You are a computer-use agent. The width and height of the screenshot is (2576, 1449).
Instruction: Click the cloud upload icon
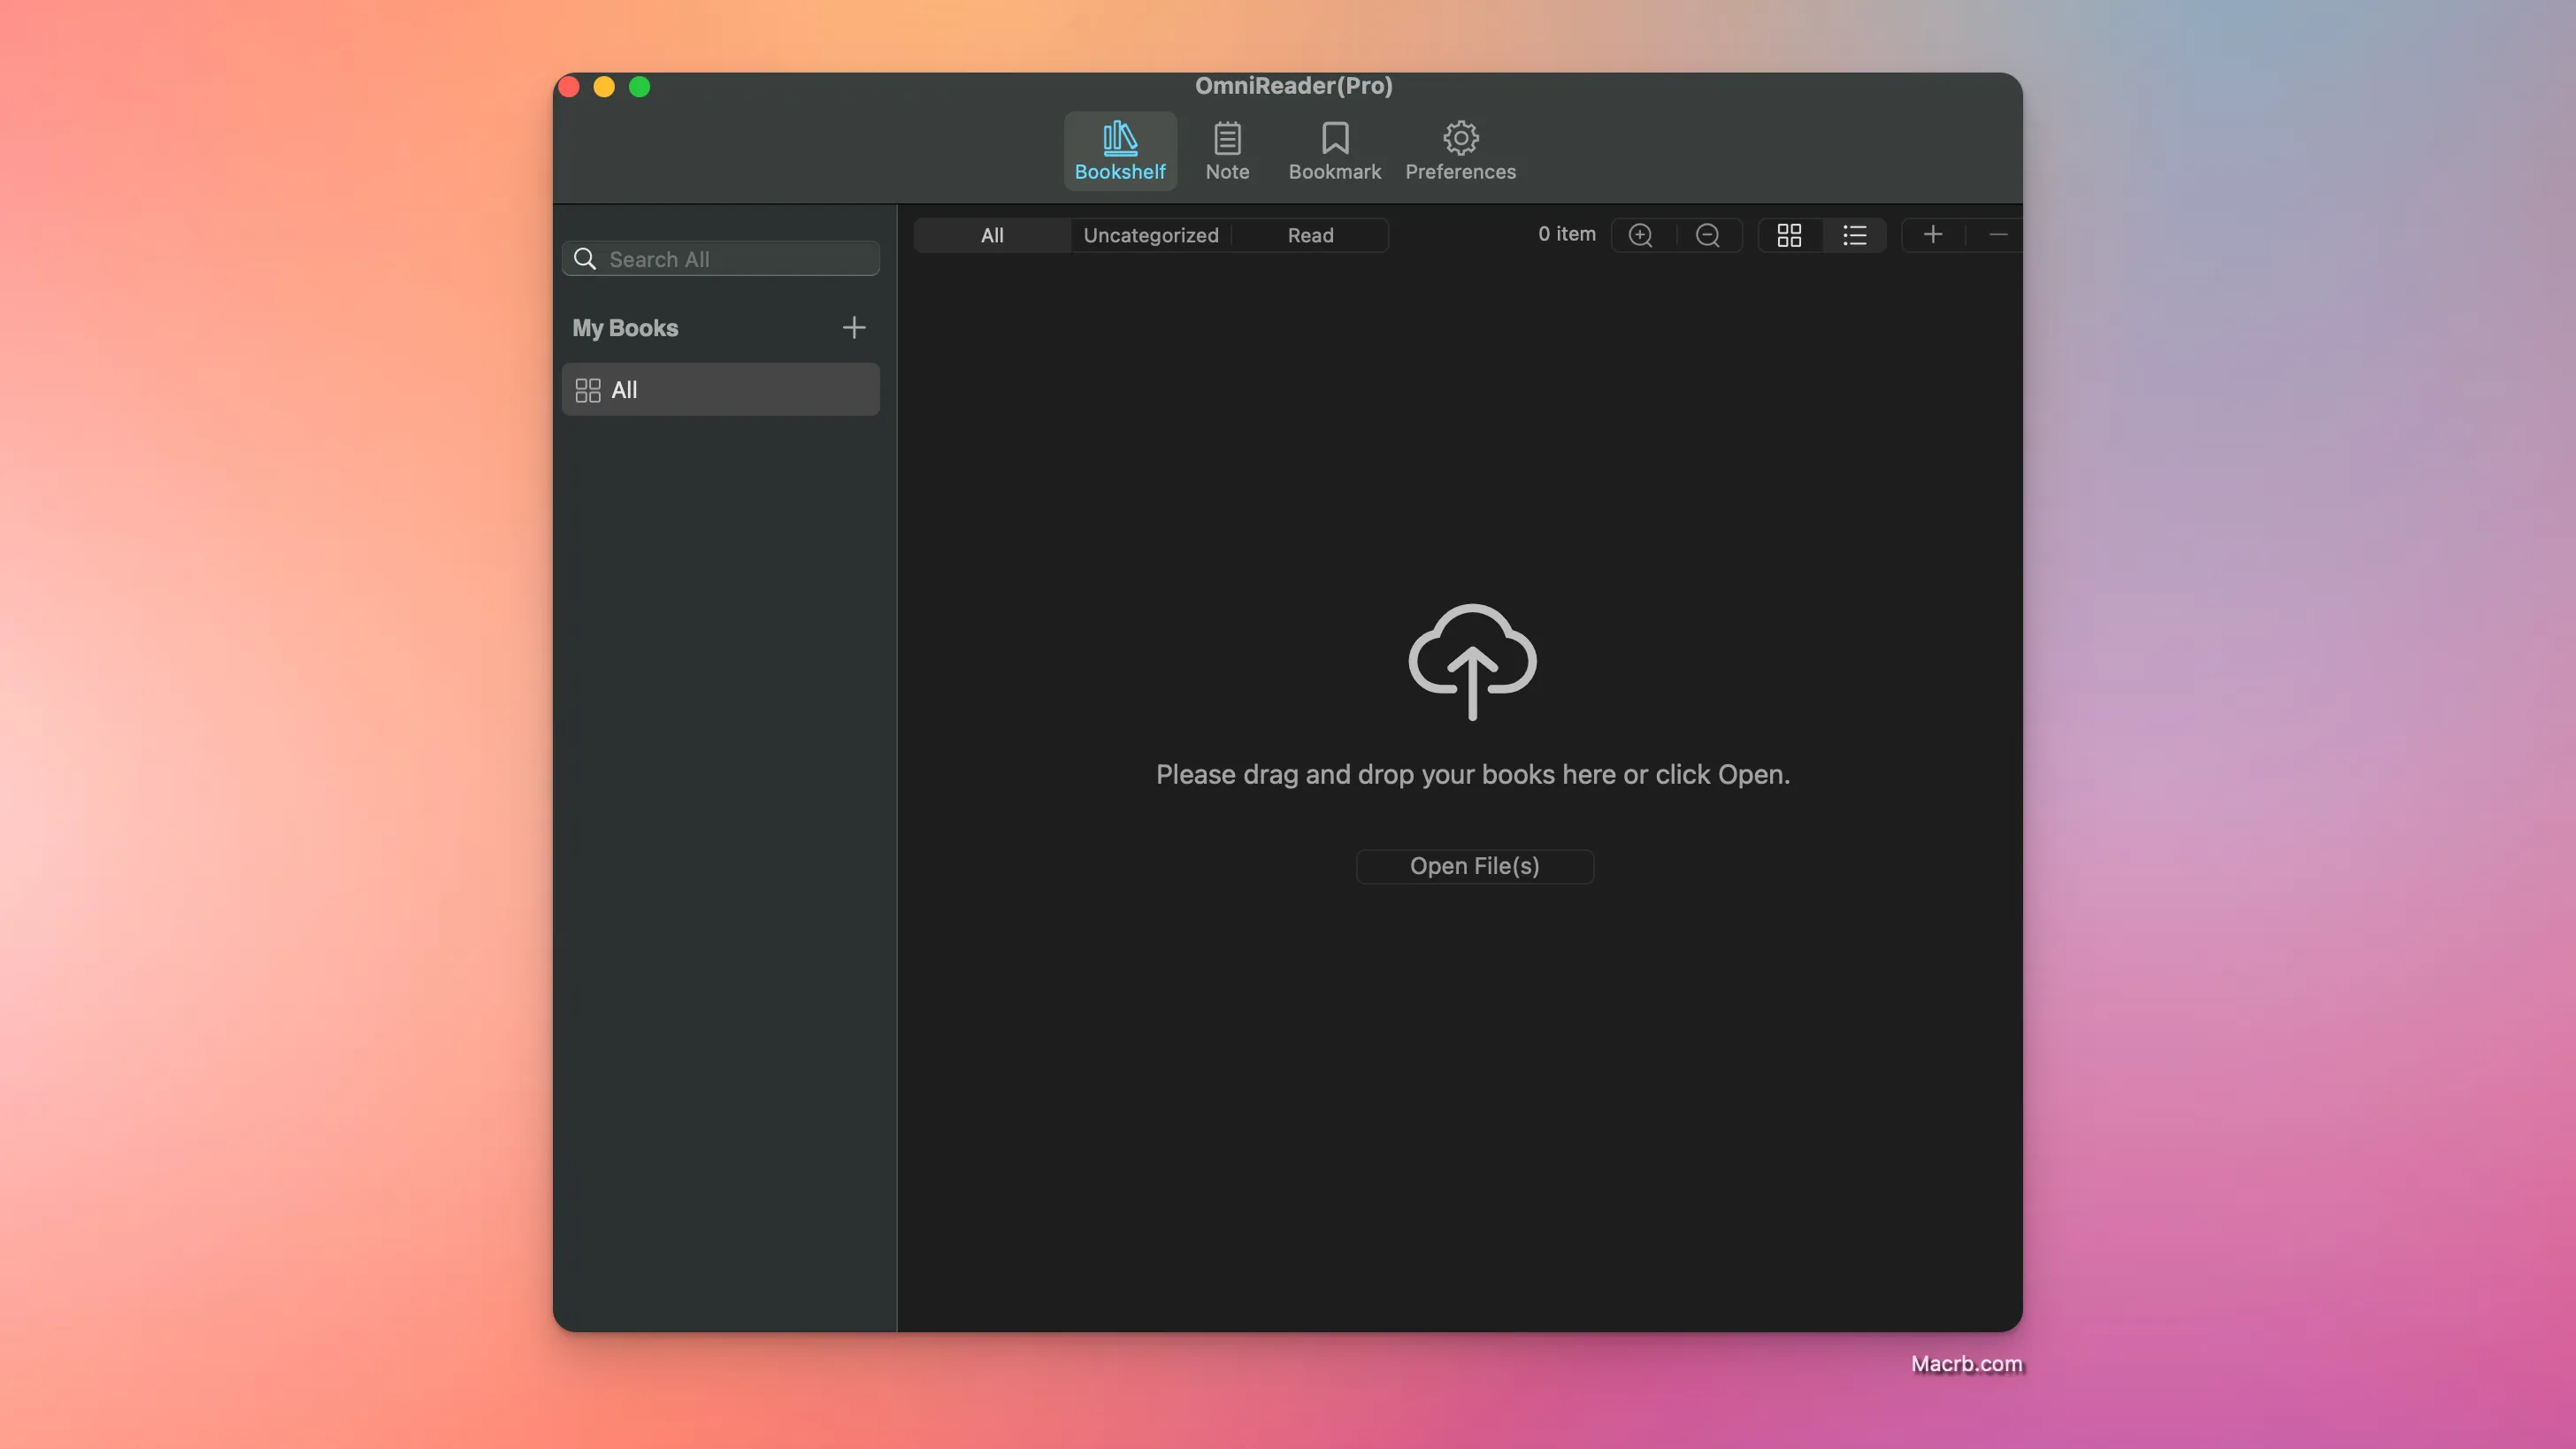(1472, 661)
